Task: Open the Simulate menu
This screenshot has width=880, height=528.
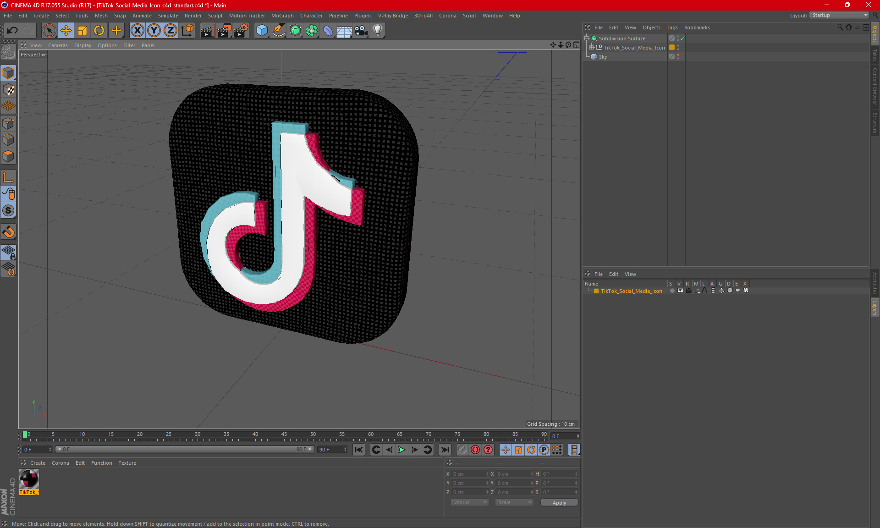Action: tap(168, 16)
